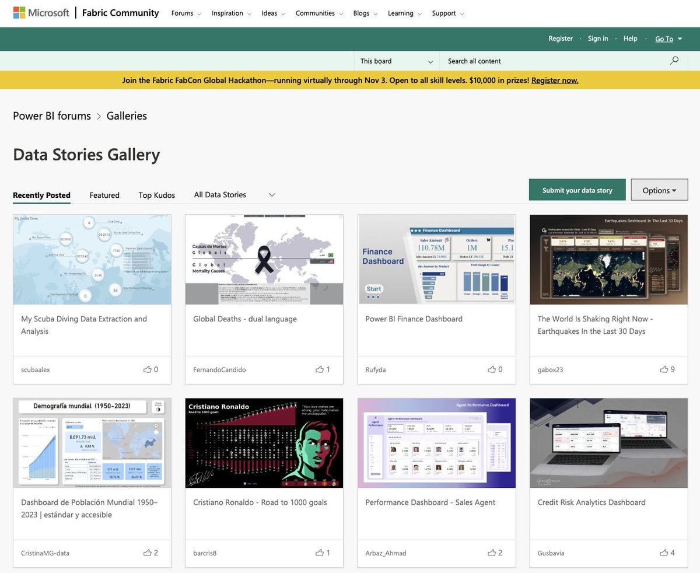Click Register now in hackathon banner
The height and width of the screenshot is (573, 700).
click(x=555, y=81)
